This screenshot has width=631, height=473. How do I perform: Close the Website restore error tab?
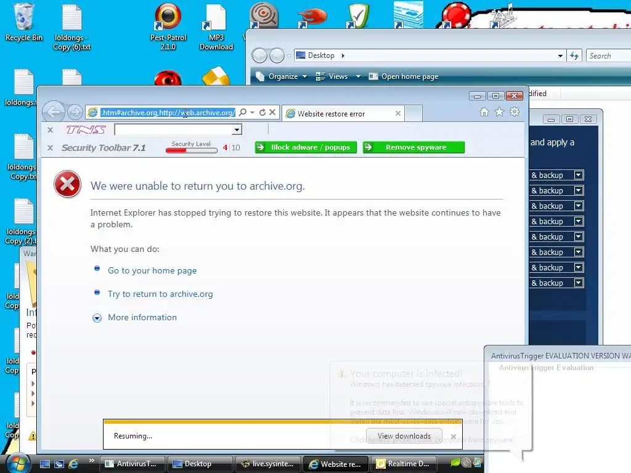click(398, 113)
